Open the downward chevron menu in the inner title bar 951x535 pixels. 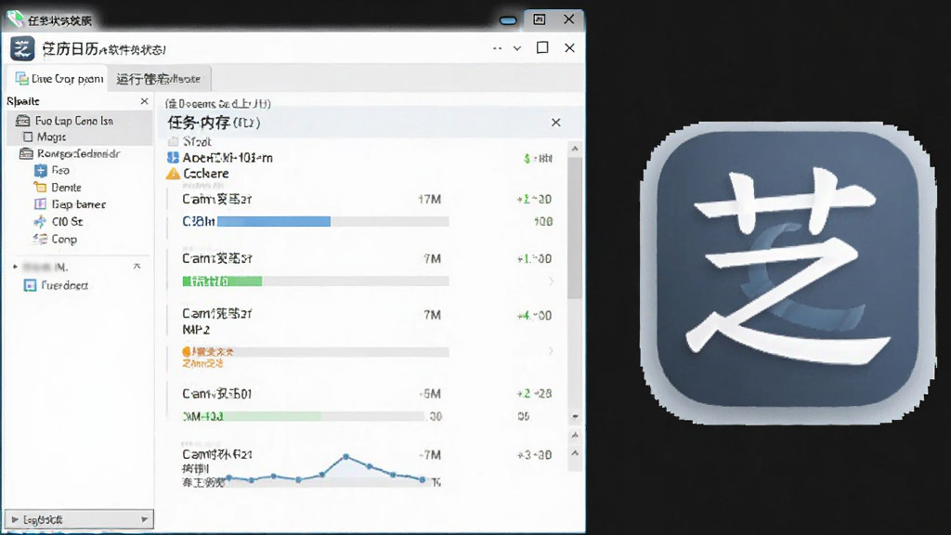(x=517, y=48)
